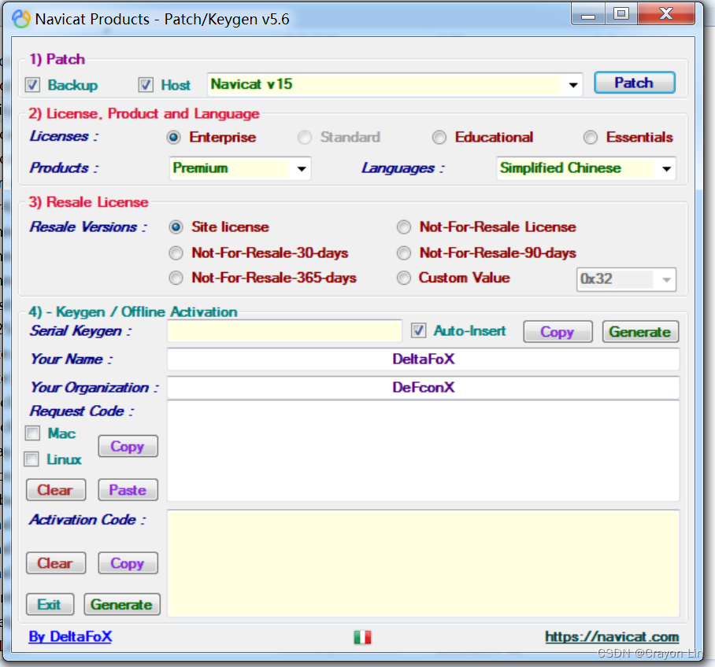Minimize the Patch/Keygen window
Viewport: 715px width, 667px height.
click(x=588, y=15)
